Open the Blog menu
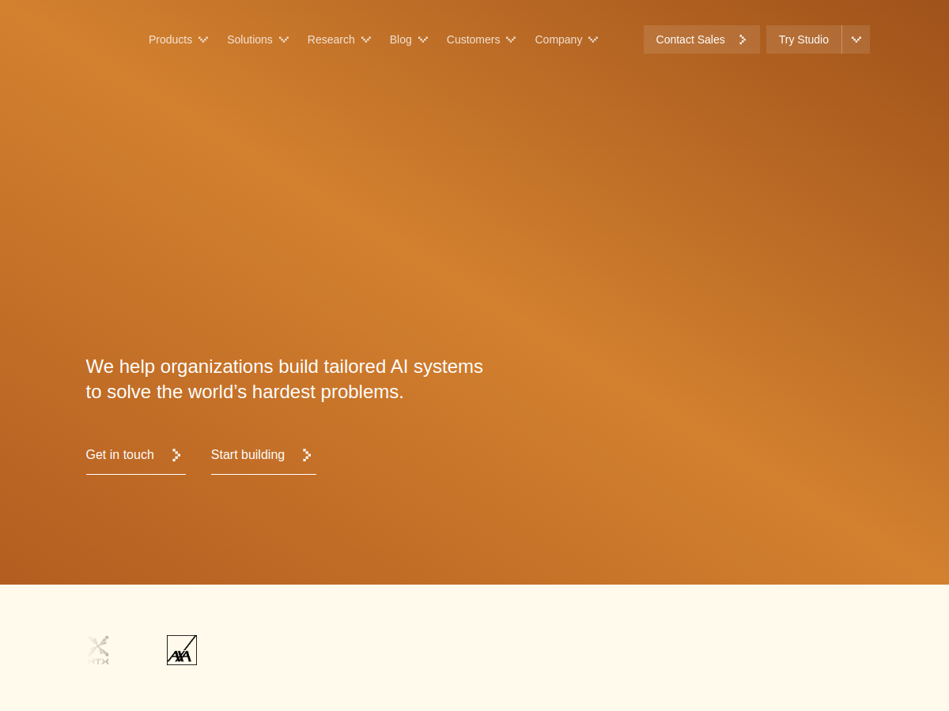This screenshot has width=949, height=711. coord(400,39)
